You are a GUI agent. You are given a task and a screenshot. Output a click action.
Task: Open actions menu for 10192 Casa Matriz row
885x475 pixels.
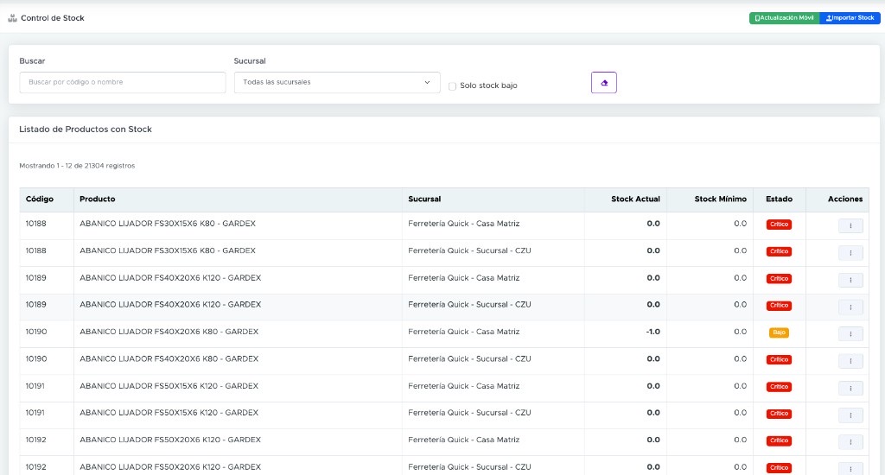click(850, 441)
